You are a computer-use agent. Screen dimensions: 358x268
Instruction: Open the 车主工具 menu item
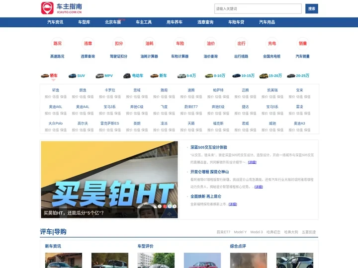tap(144, 22)
